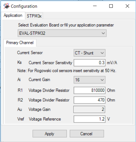Image resolution: width=136 pixels, height=142 pixels.
Task: Switch to the STPM3x tab
Action: (x=34, y=16)
